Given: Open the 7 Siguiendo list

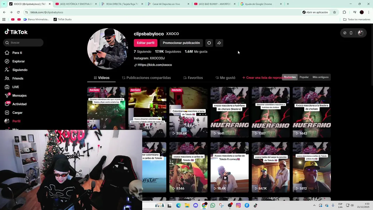Looking at the screenshot, I should 142,52.
